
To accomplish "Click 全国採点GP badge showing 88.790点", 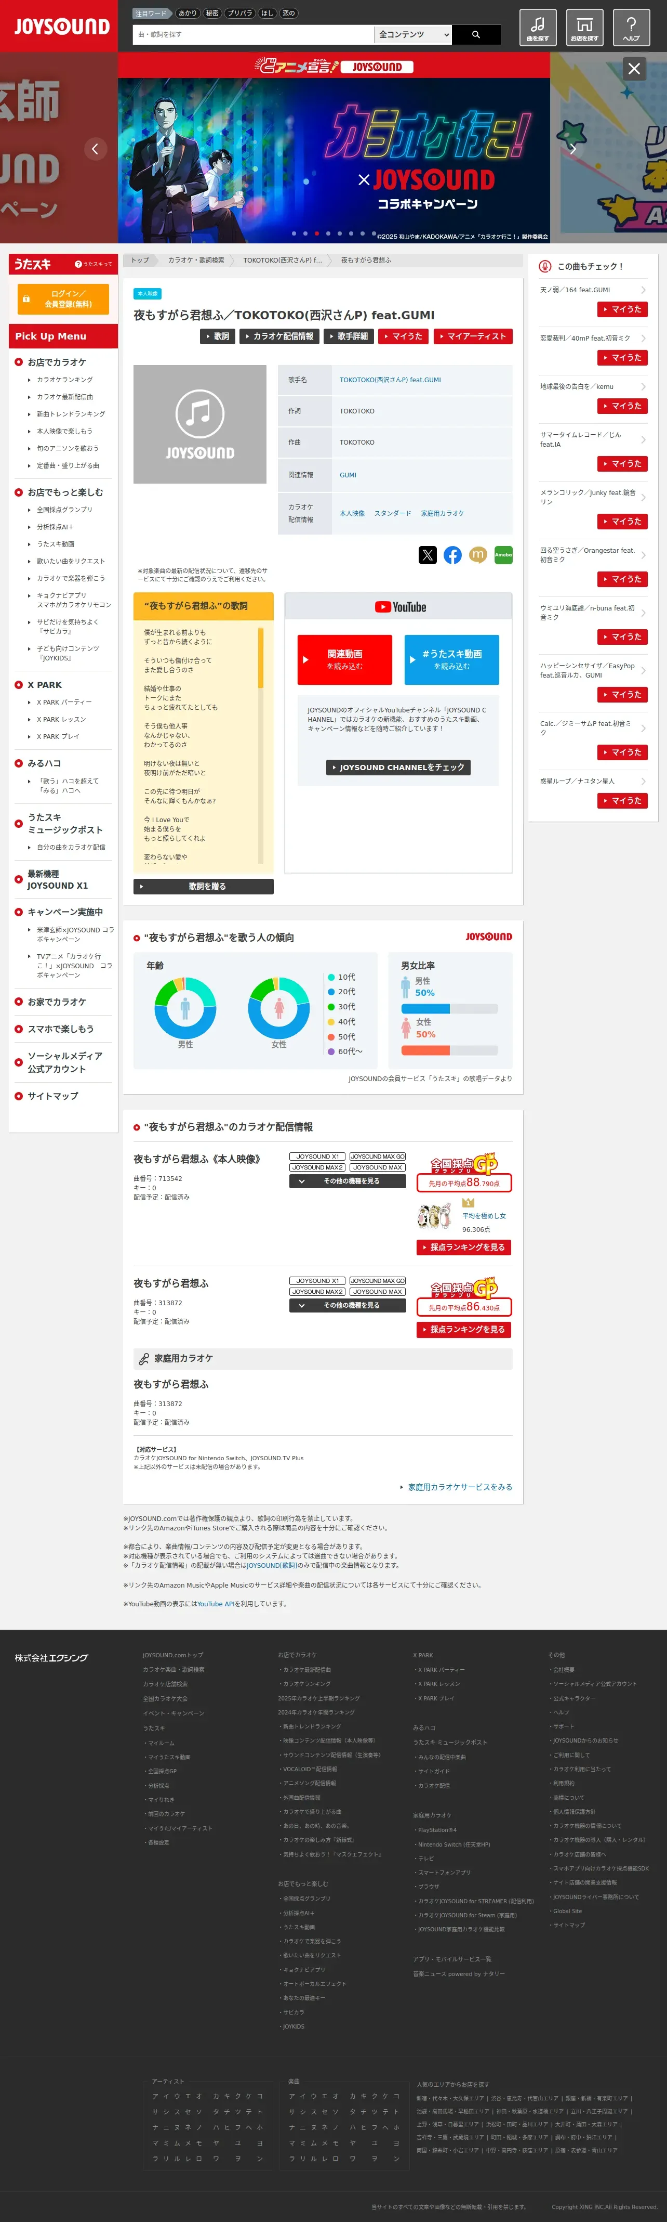I will [463, 1173].
